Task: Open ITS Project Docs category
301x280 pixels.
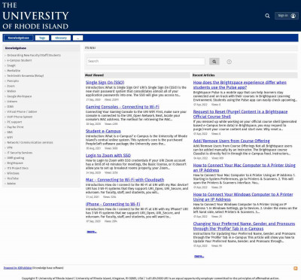Action: 17,168
